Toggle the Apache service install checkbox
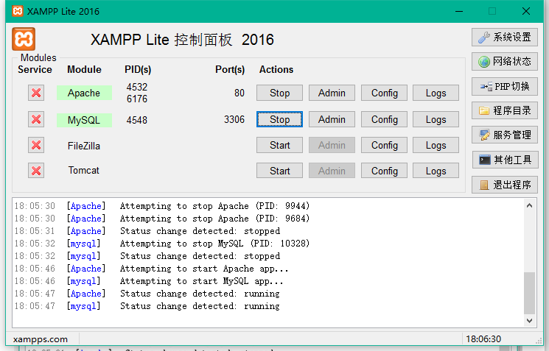The width and height of the screenshot is (549, 351). click(x=36, y=93)
